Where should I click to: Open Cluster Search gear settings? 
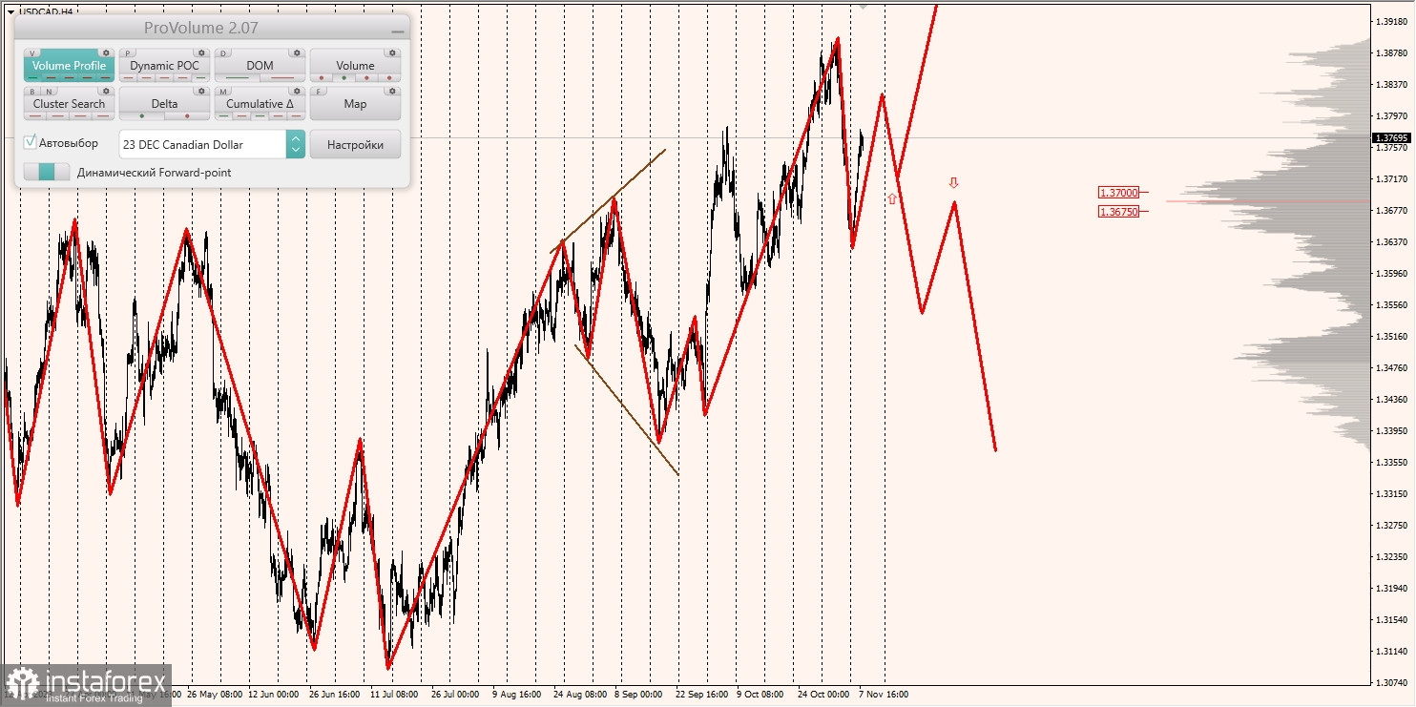106,92
